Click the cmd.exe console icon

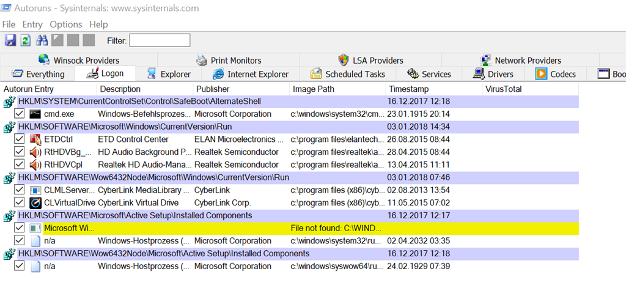(35, 114)
